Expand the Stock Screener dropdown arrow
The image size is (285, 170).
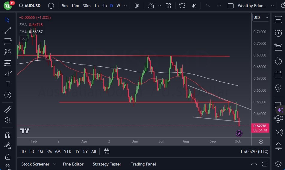[54, 164]
